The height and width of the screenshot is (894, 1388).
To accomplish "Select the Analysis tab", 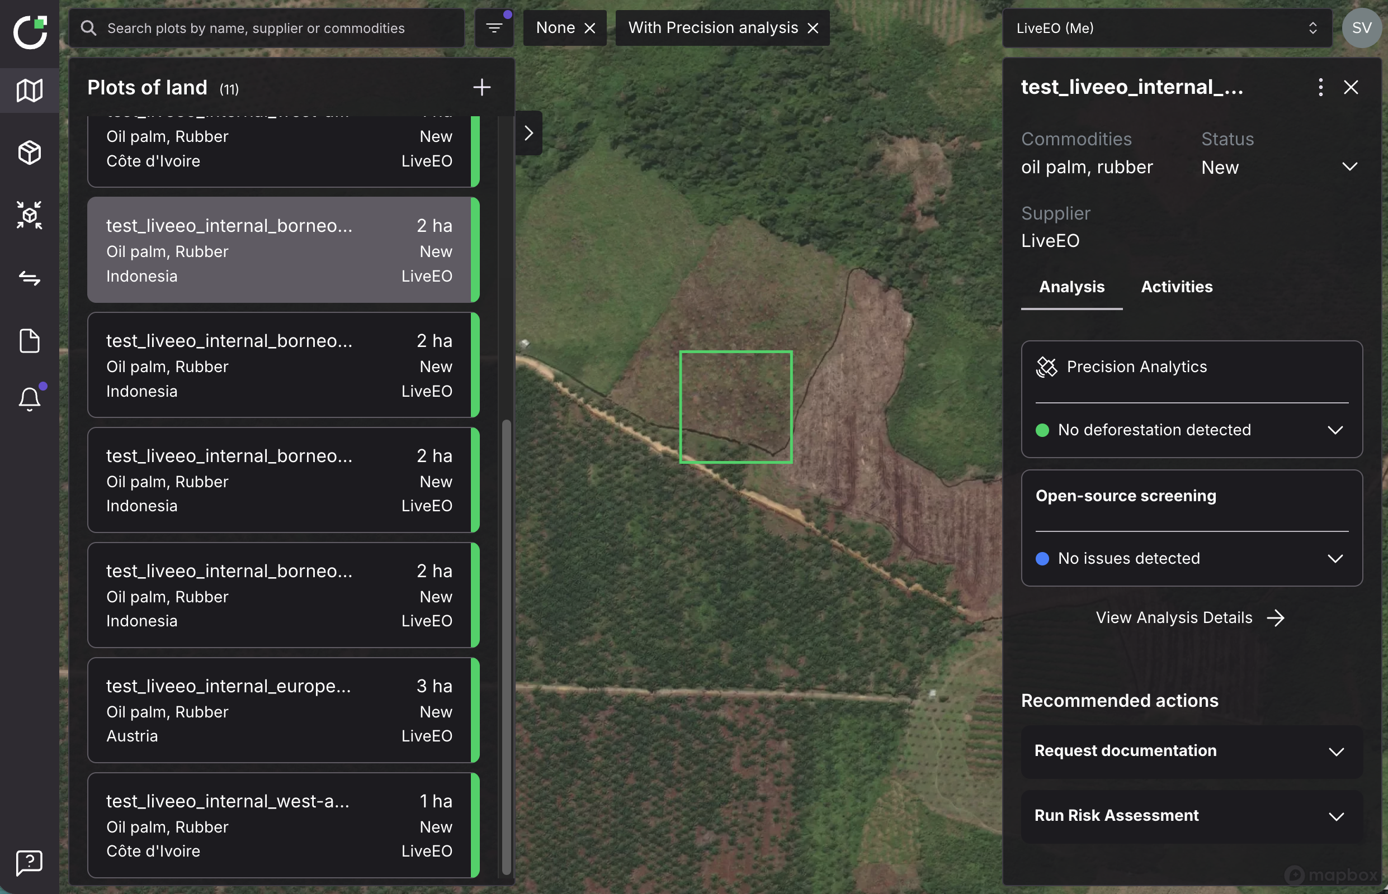I will pos(1071,287).
